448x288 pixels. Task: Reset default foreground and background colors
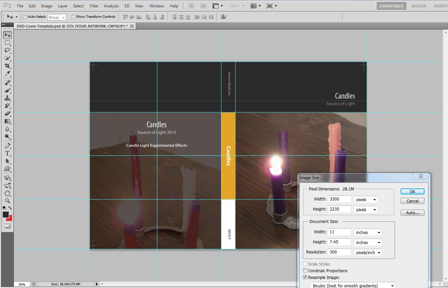point(4,208)
